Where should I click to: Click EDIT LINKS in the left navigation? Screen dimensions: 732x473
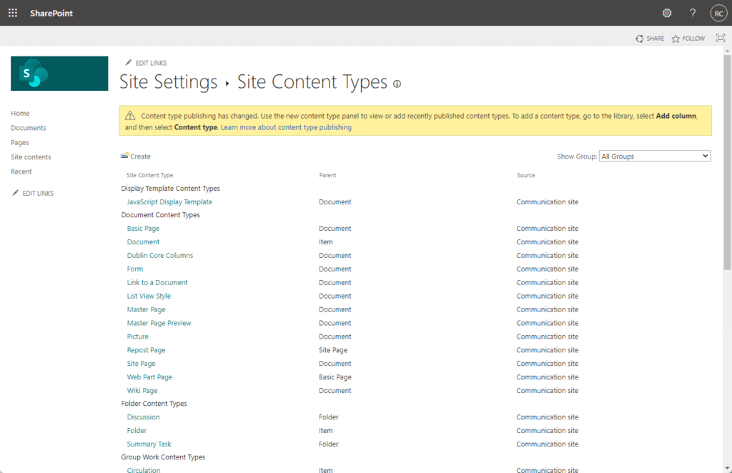(33, 193)
